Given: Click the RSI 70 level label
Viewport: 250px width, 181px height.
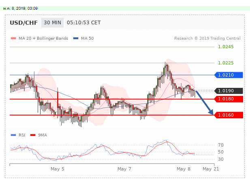Looking at the screenshot, I should 221,145.
